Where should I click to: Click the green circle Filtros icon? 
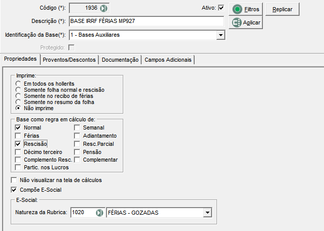(237, 9)
